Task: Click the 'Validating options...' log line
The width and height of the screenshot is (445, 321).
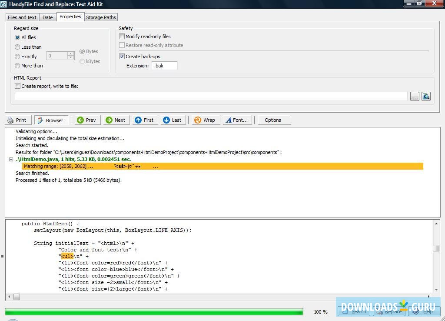Action: [x=37, y=131]
